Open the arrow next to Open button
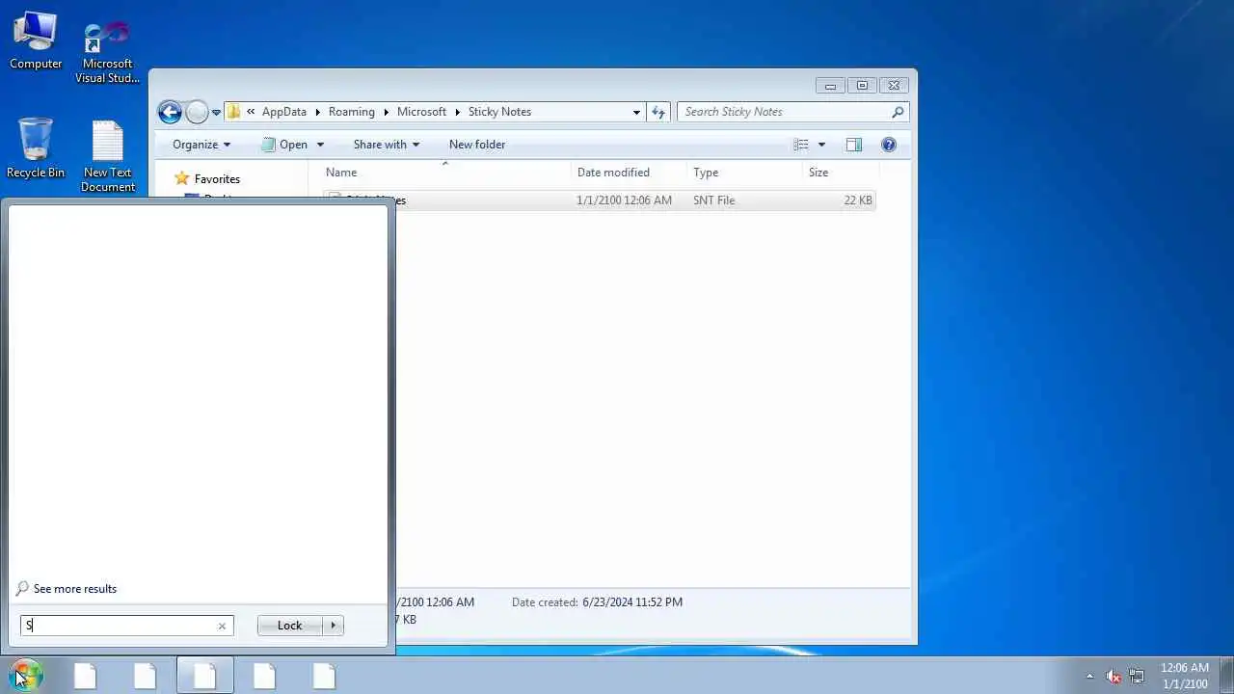Viewport: 1234px width, 694px height. pos(320,145)
